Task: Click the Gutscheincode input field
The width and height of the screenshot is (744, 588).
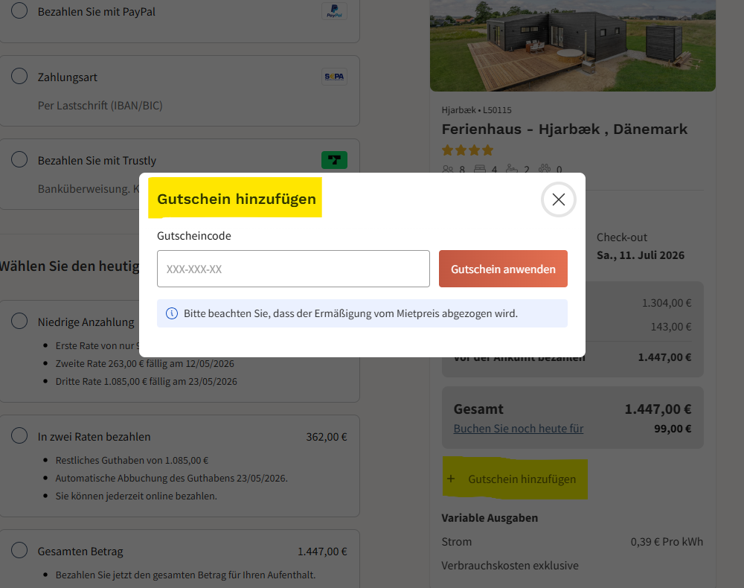Action: point(293,268)
